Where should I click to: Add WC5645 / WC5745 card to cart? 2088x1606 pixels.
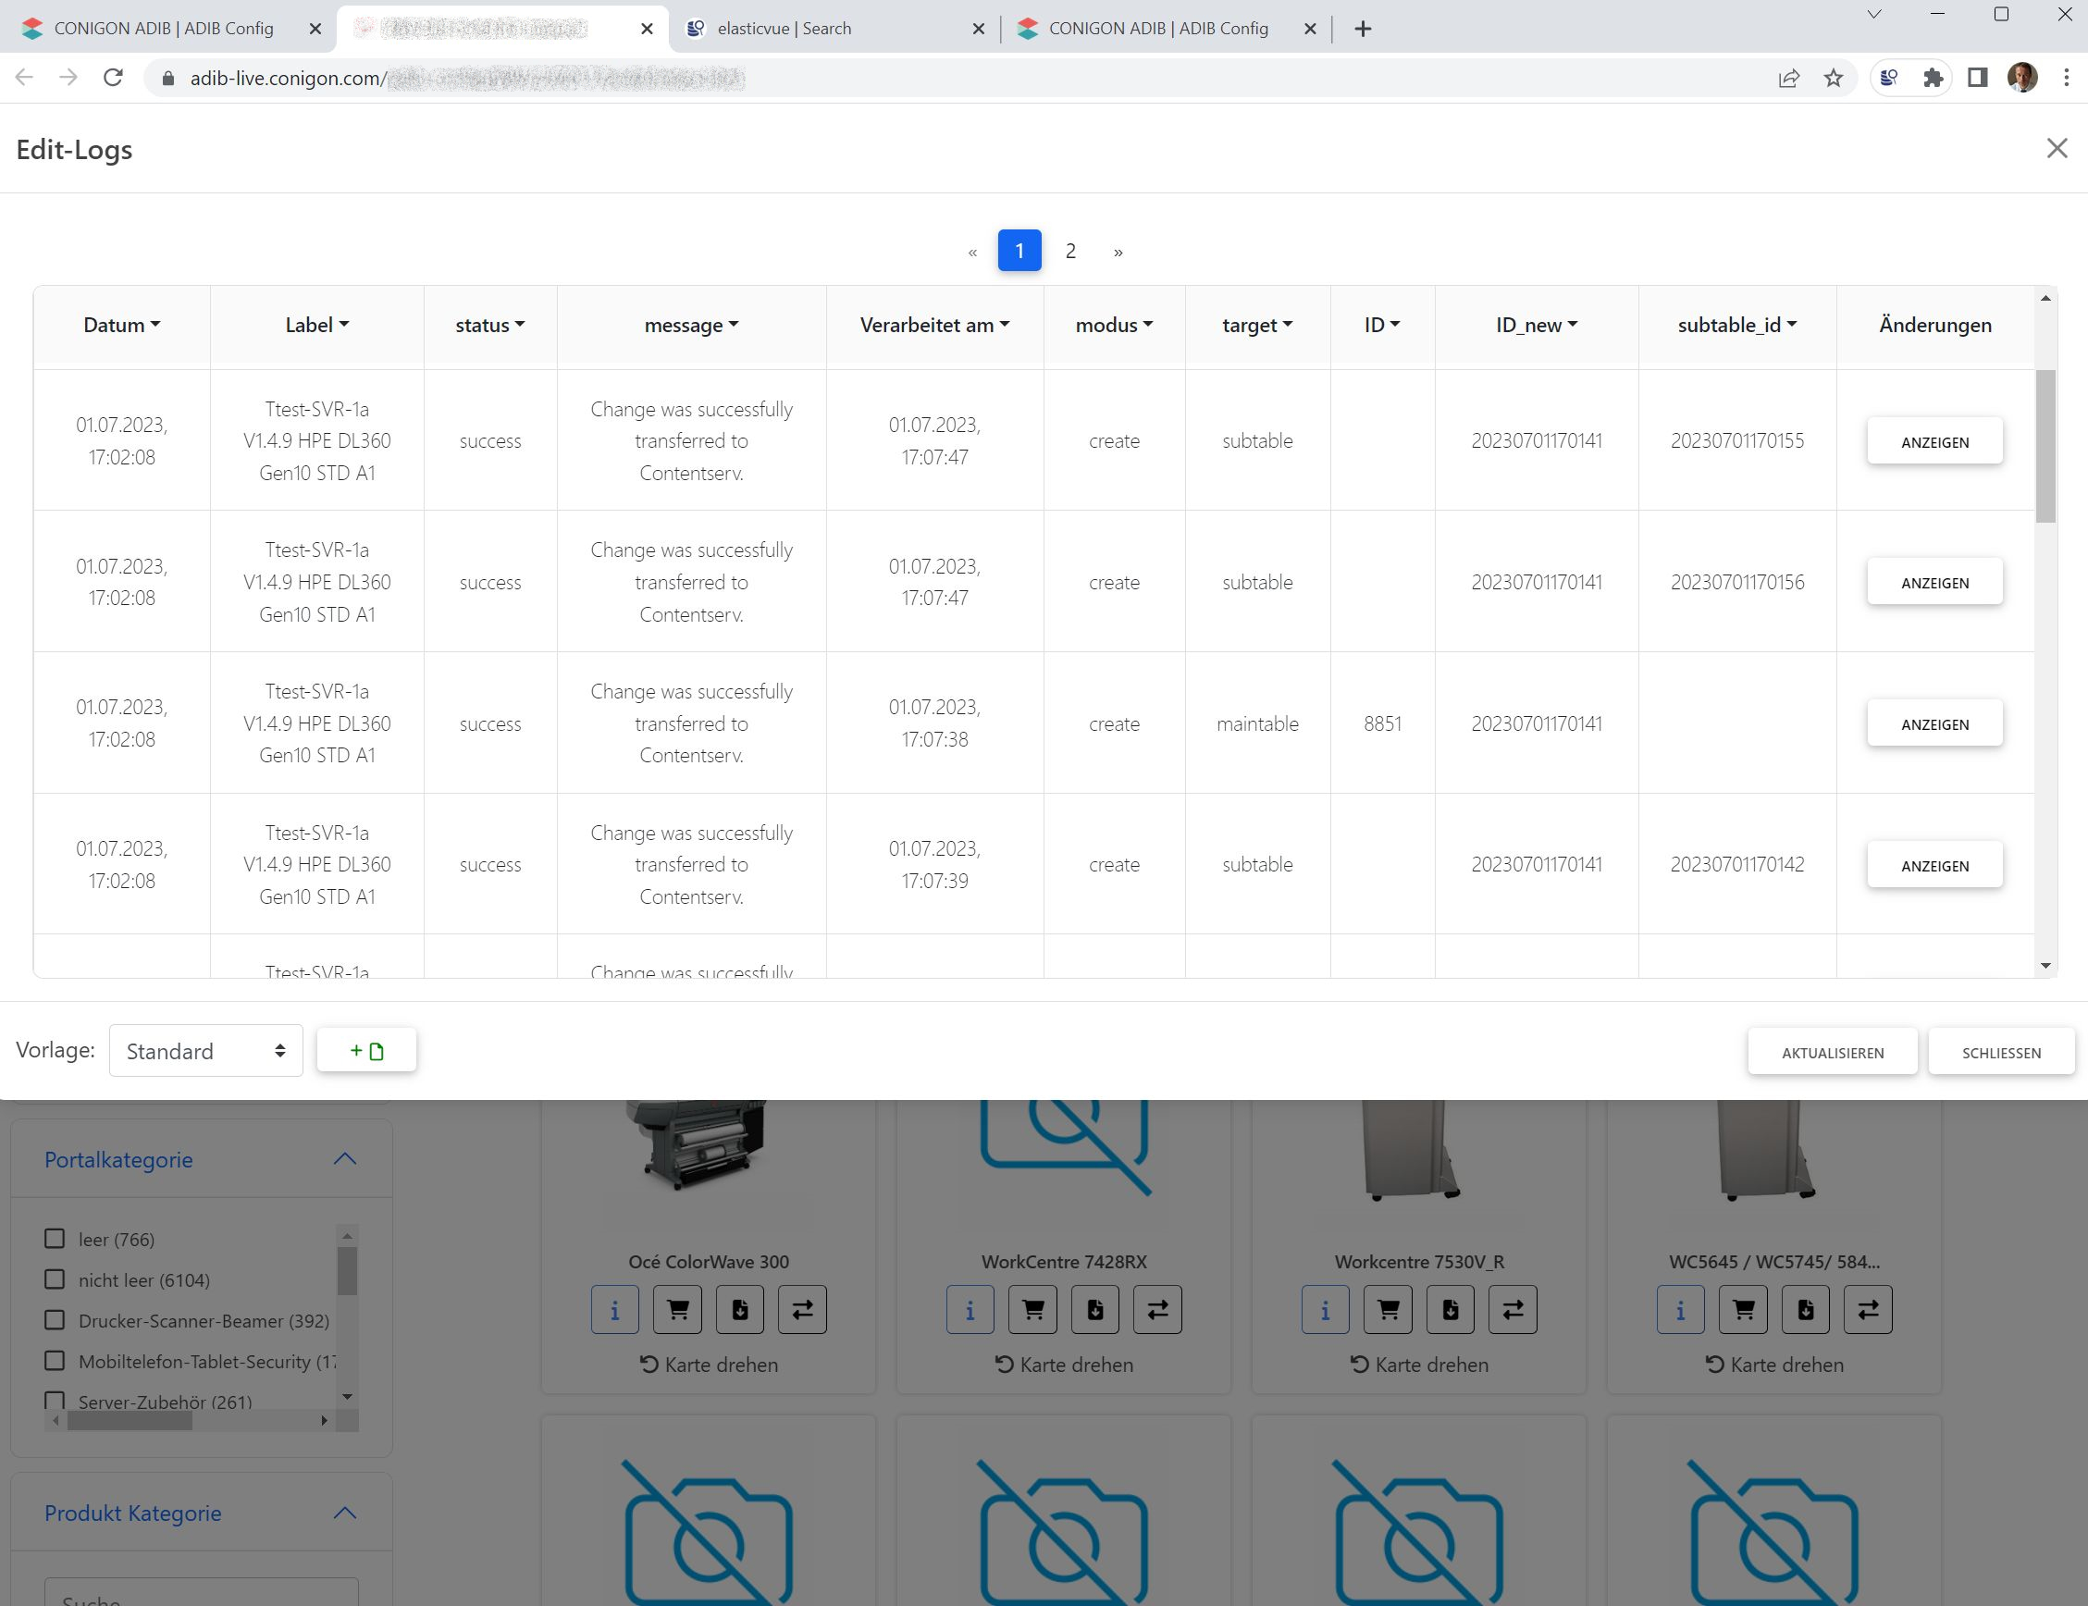(1744, 1310)
